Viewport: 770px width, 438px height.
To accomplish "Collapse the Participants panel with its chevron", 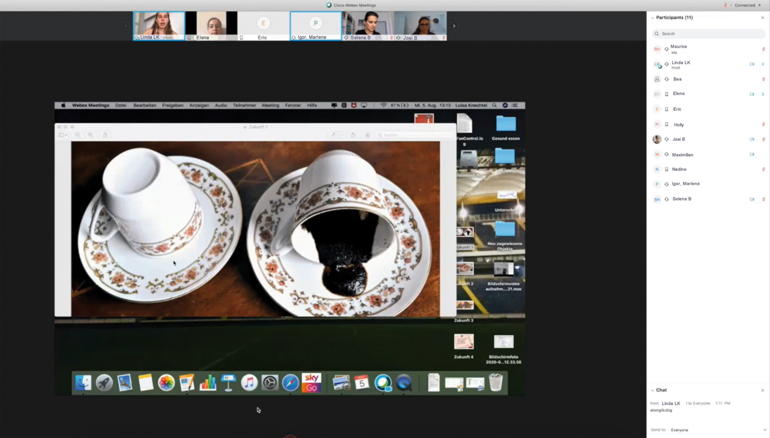I will point(653,18).
